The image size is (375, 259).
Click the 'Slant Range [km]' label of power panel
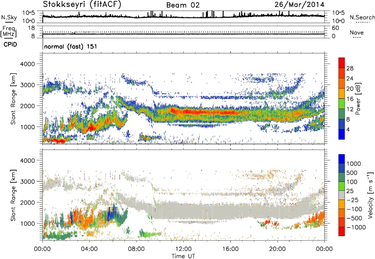click(x=13, y=99)
